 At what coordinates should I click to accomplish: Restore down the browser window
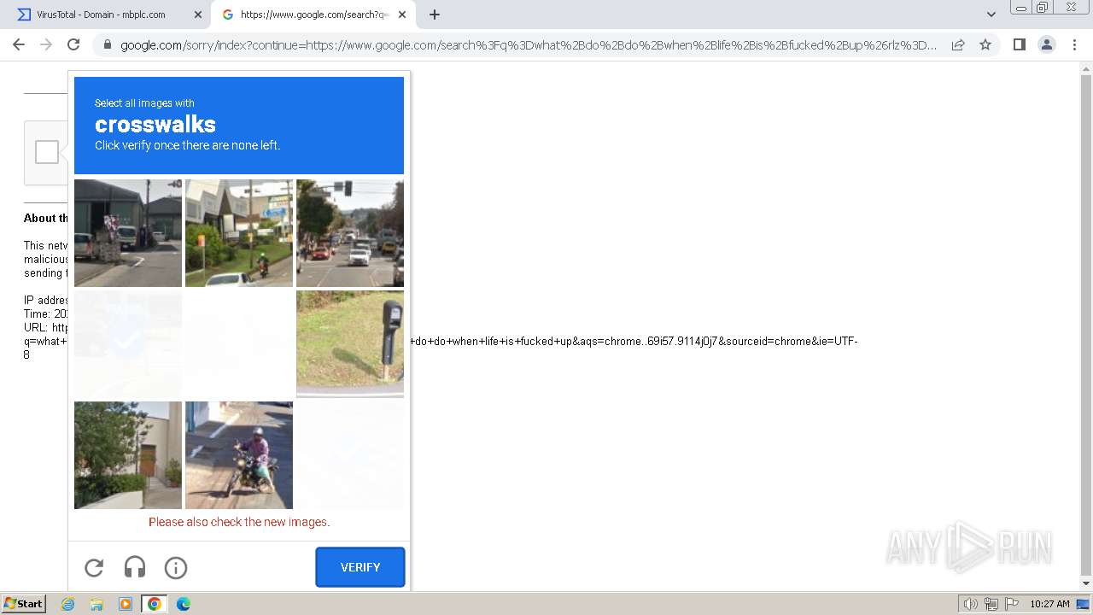point(1043,7)
